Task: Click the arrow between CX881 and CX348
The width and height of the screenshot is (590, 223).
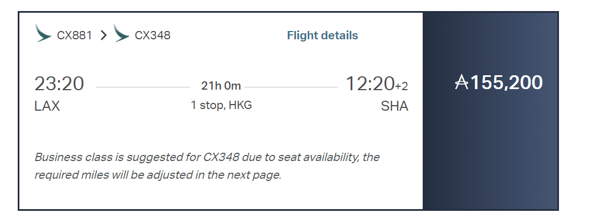Action: (103, 35)
